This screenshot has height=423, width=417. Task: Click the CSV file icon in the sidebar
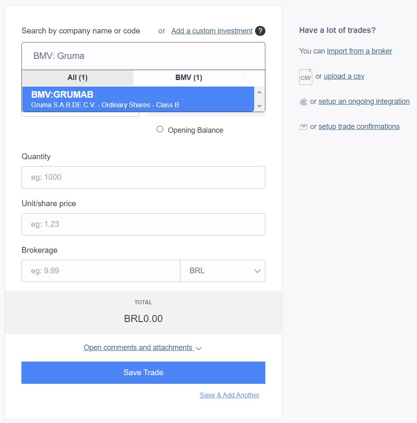click(x=305, y=76)
